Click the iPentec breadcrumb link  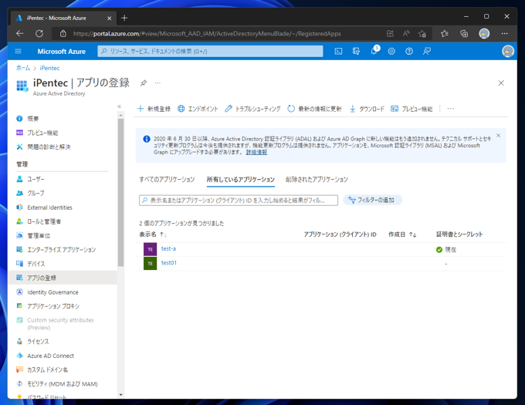pyautogui.click(x=49, y=68)
